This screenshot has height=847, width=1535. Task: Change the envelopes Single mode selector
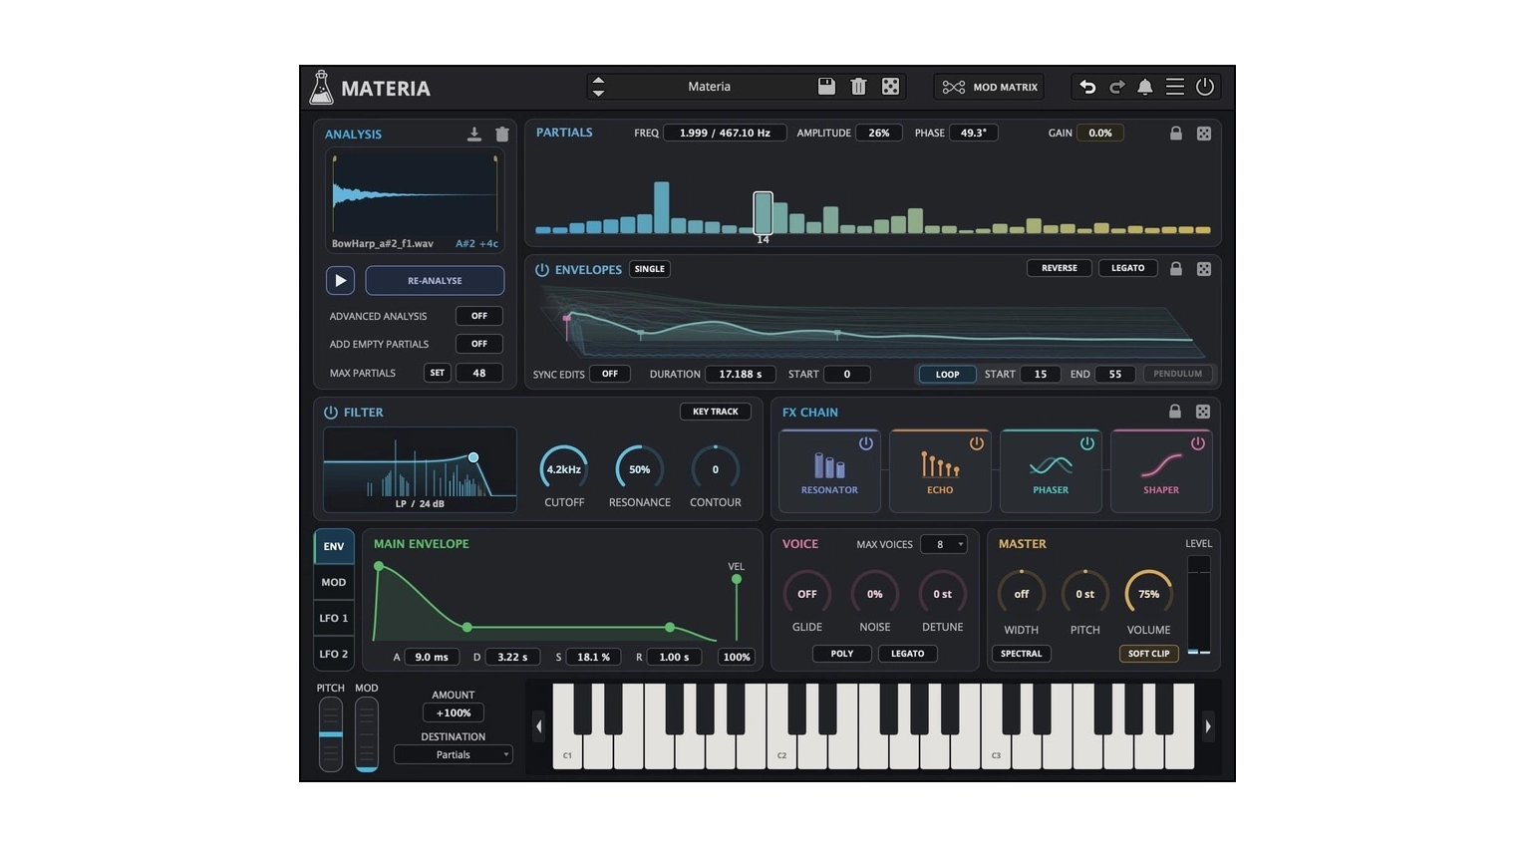point(650,269)
